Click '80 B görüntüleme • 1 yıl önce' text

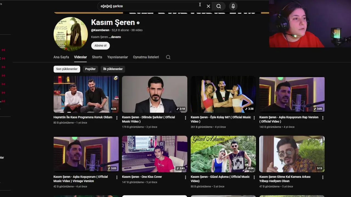click(x=70, y=123)
